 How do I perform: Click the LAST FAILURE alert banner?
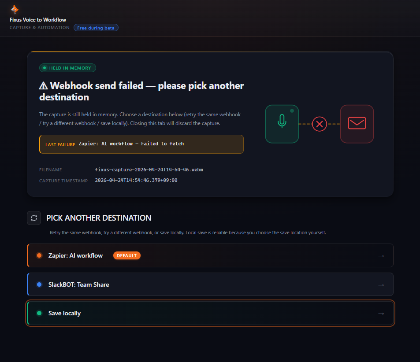(141, 144)
